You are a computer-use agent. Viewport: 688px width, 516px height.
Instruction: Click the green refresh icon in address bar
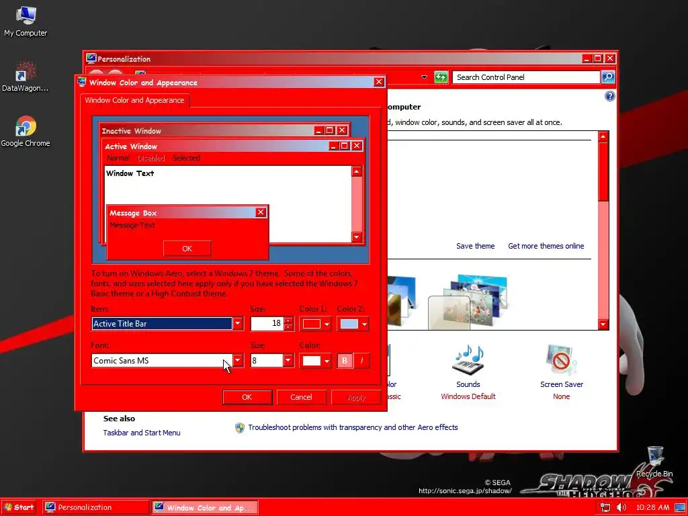tap(441, 77)
